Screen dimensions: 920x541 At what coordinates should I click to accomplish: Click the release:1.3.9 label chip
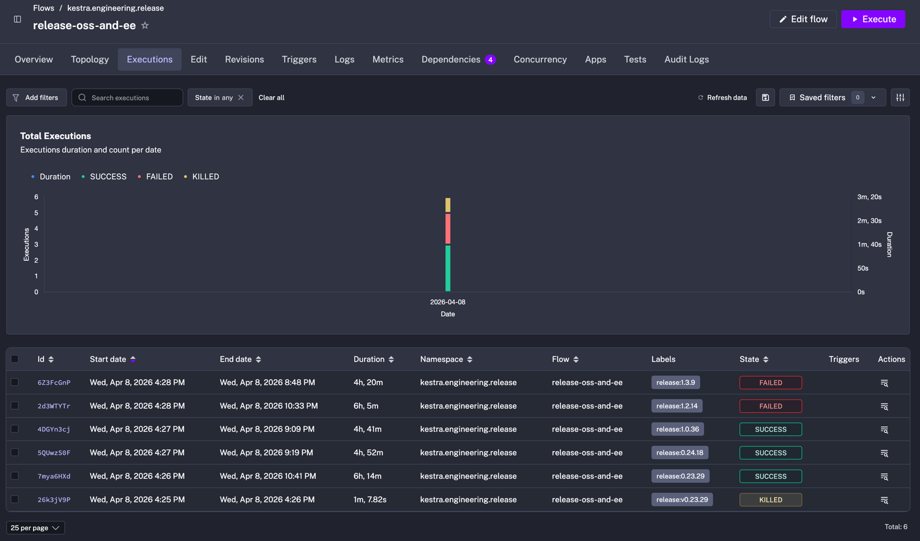coord(676,383)
